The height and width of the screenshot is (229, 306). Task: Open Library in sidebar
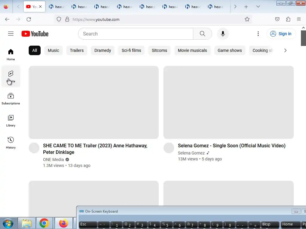coord(11,121)
